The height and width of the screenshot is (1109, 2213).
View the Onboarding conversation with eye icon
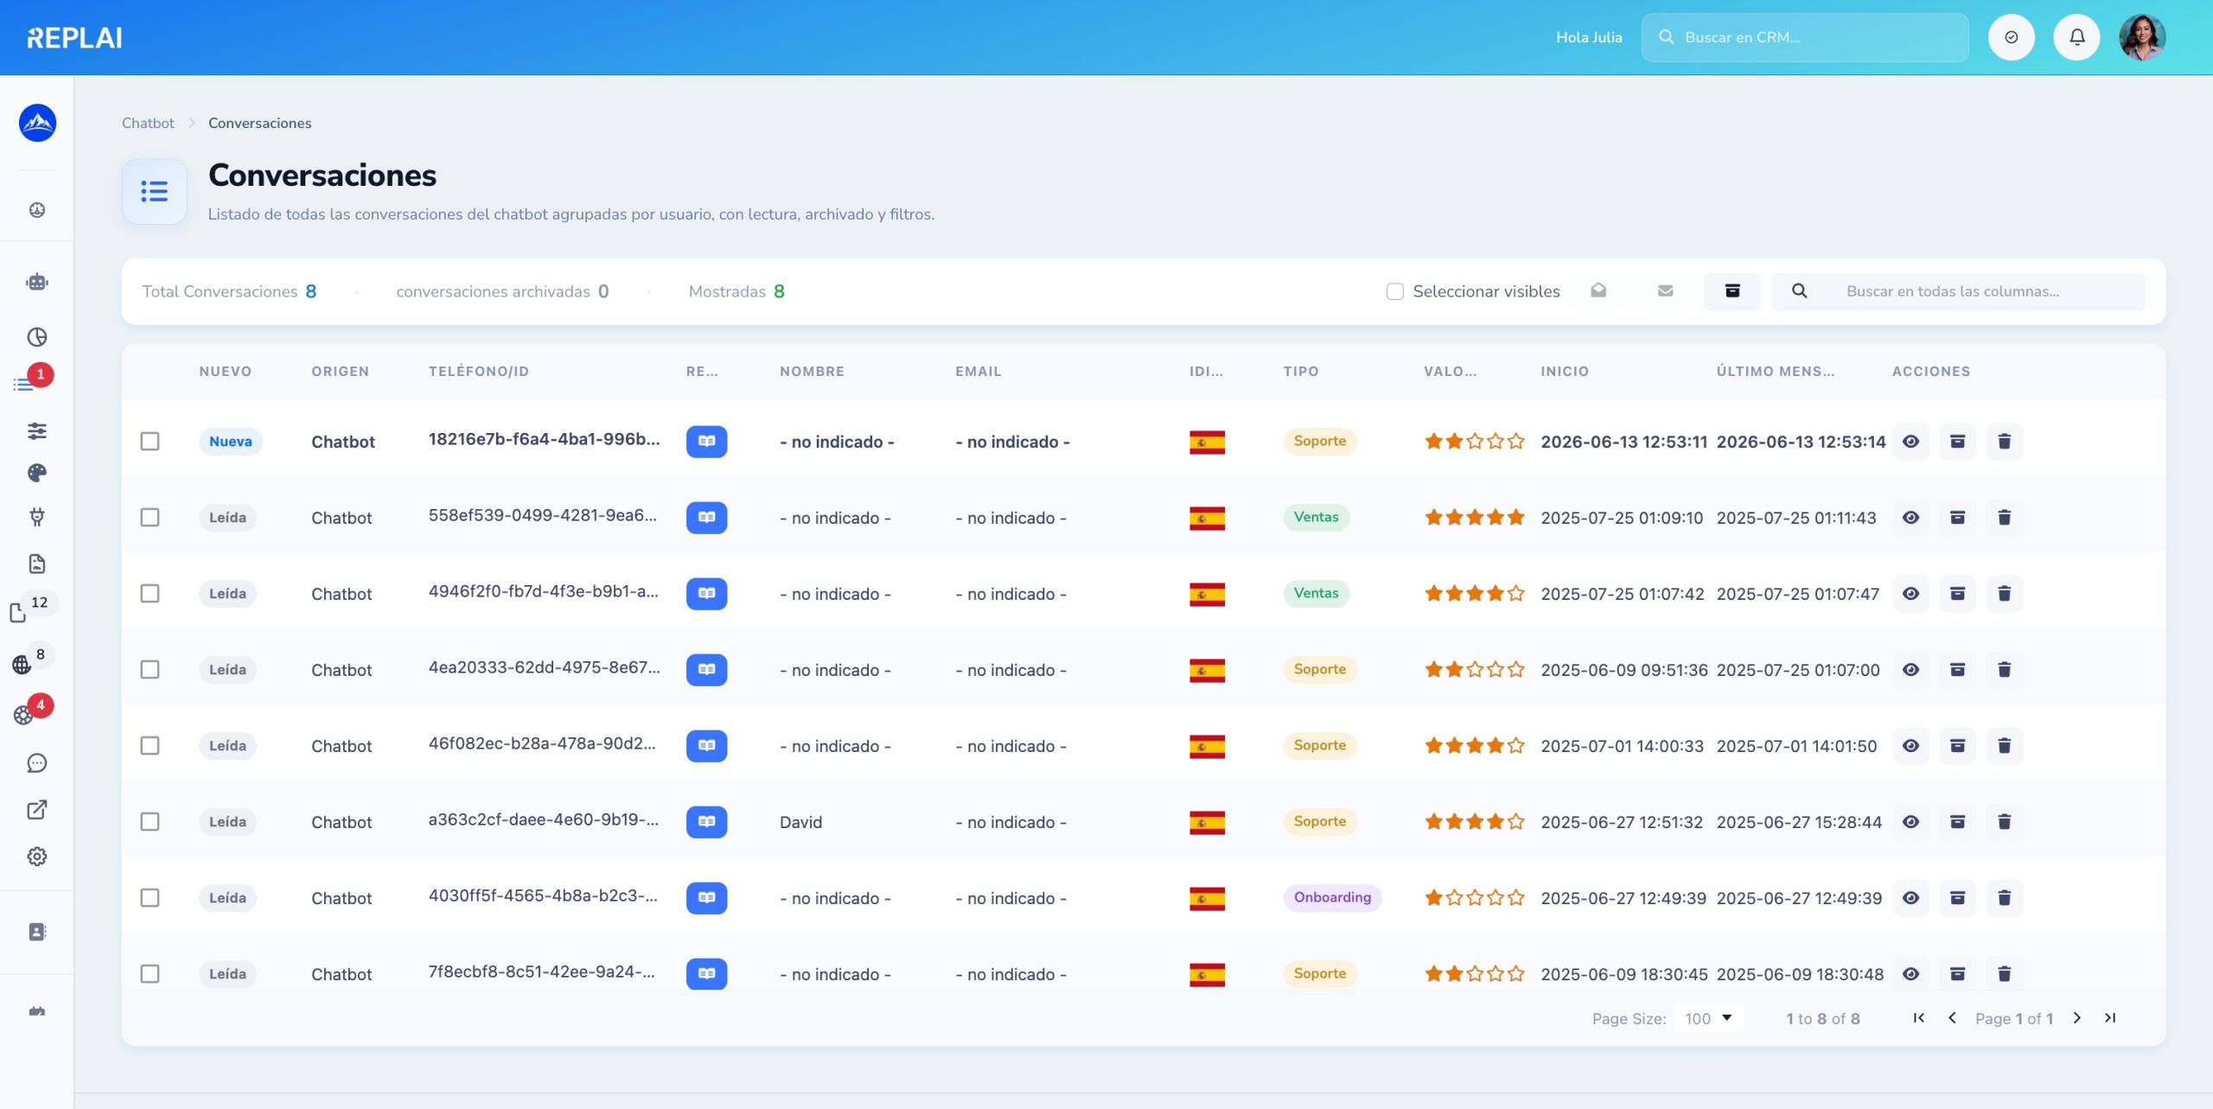pos(1910,898)
